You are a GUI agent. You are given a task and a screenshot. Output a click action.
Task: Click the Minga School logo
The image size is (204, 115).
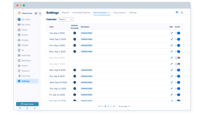click(19, 13)
